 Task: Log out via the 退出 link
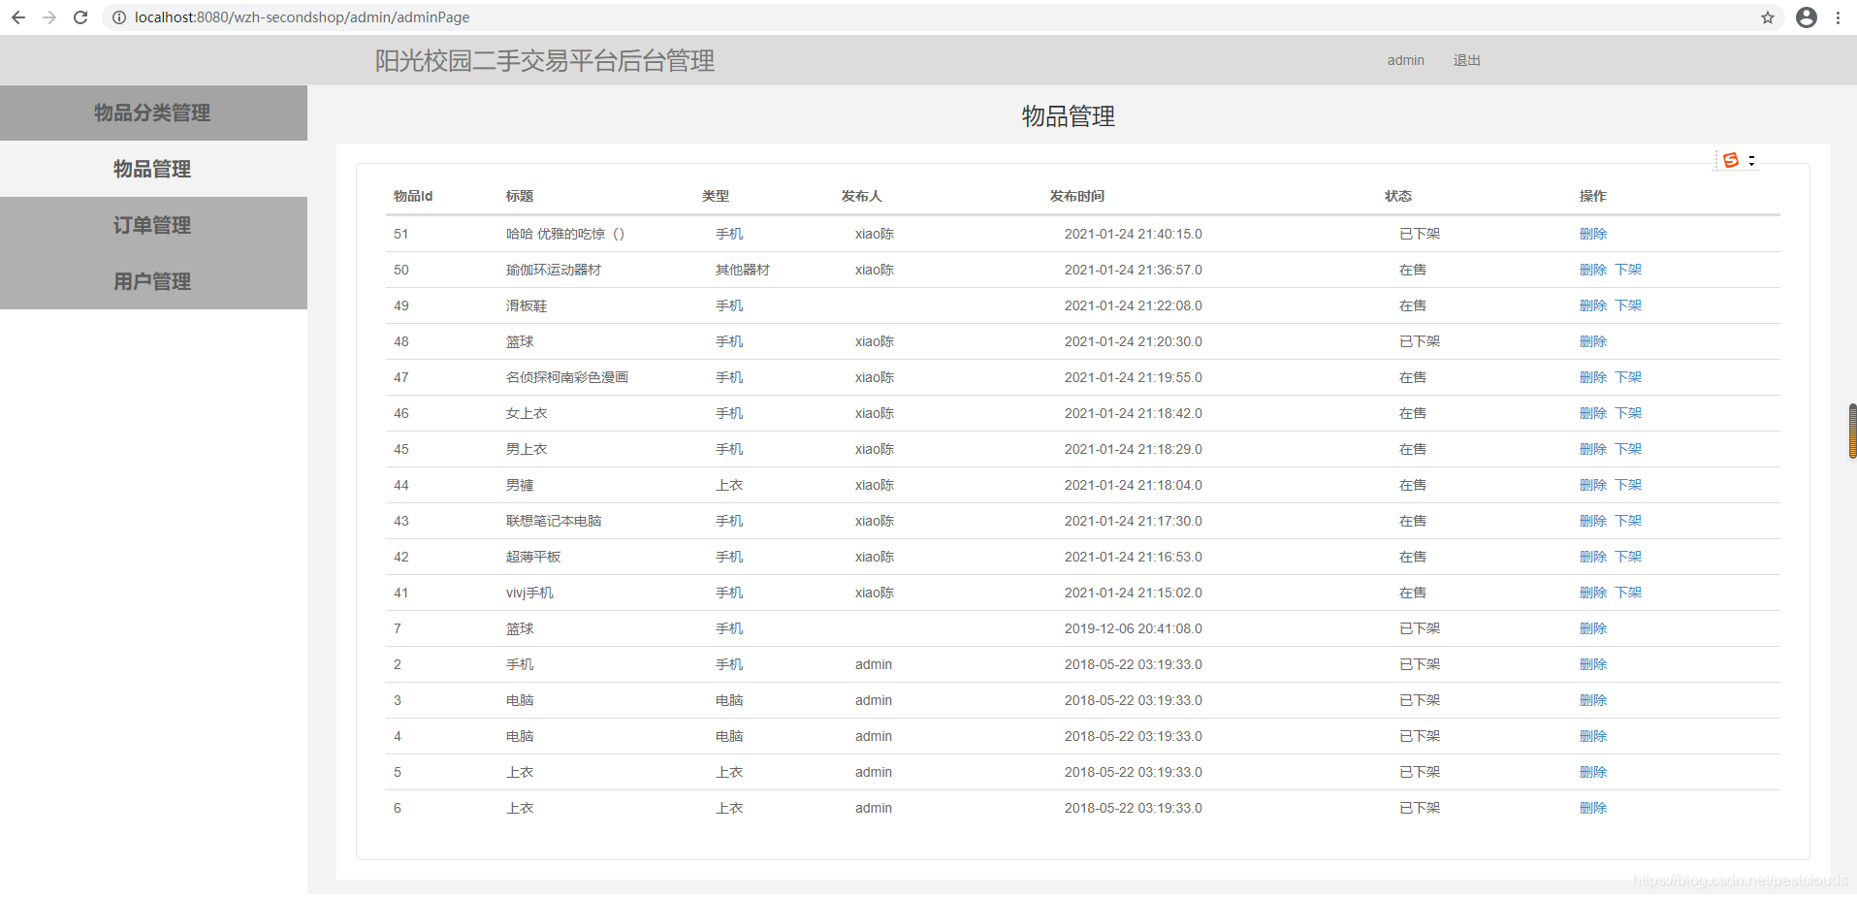tap(1465, 60)
